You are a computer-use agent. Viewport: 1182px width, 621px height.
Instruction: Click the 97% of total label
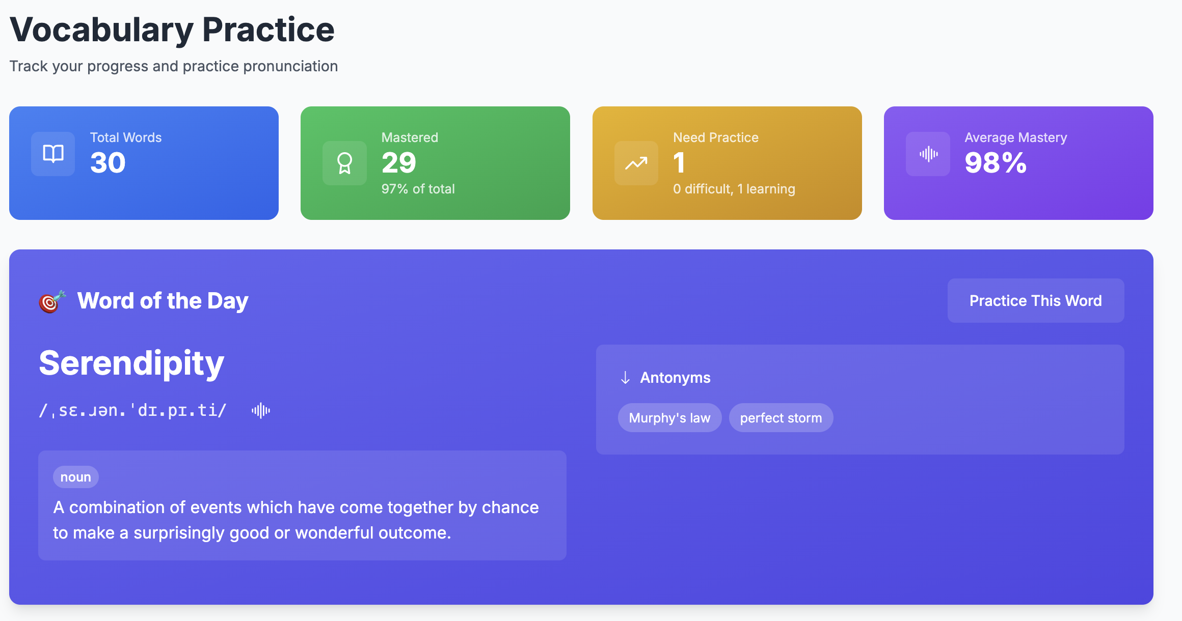click(x=418, y=189)
